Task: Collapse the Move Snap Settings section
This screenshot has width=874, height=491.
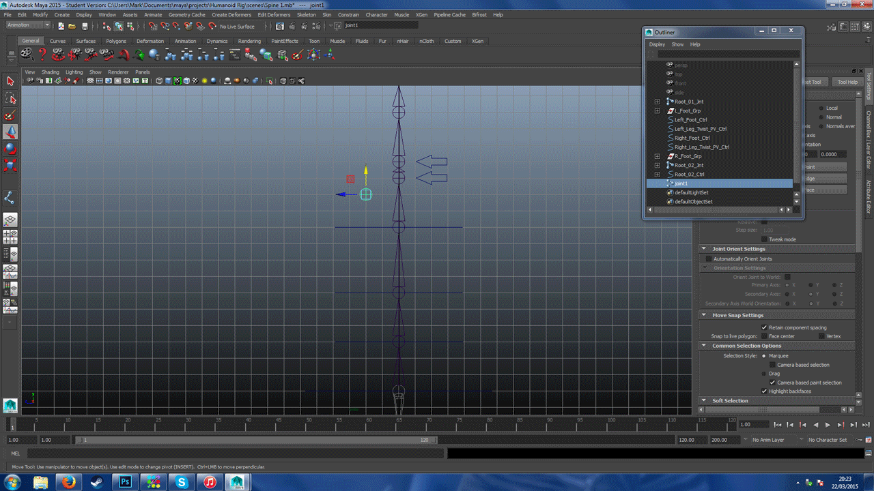Action: 704,314
